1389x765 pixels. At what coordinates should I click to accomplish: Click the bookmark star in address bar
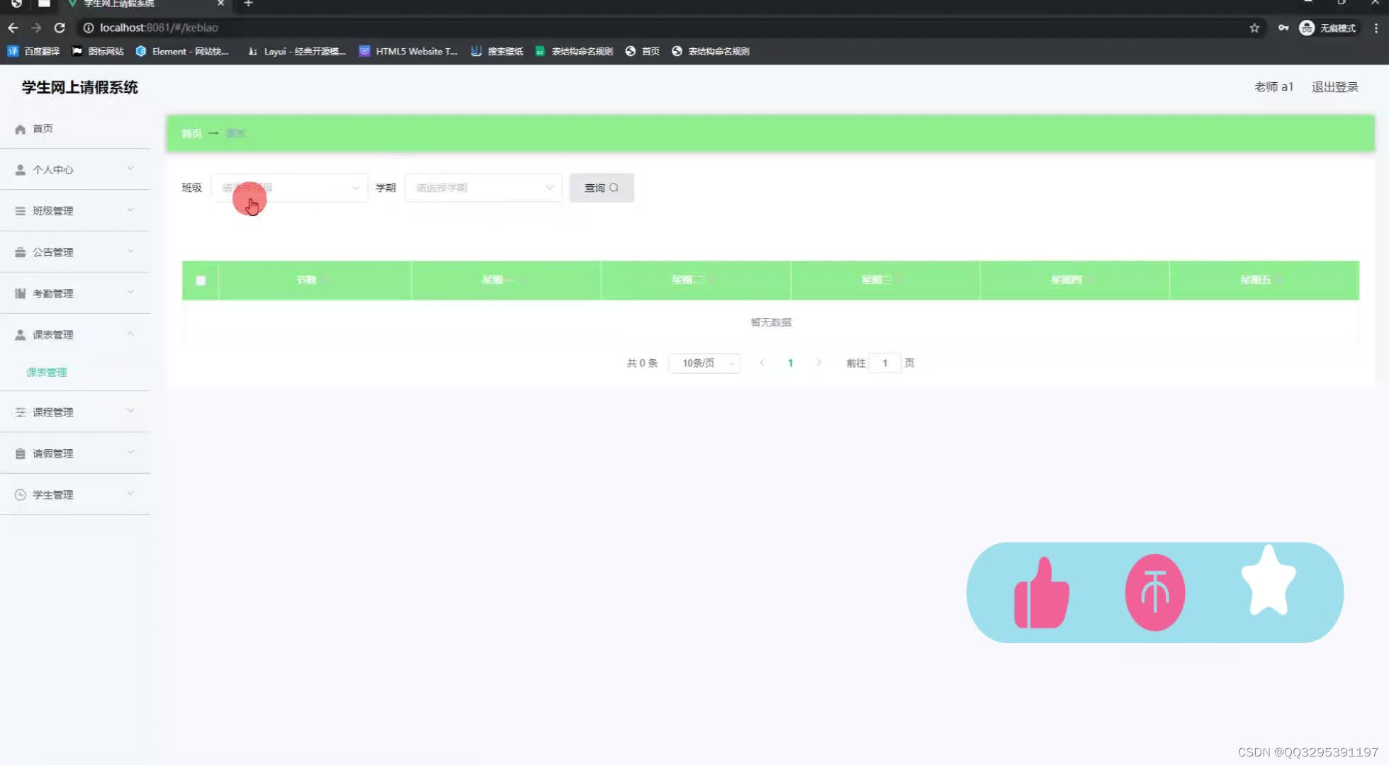click(1254, 28)
